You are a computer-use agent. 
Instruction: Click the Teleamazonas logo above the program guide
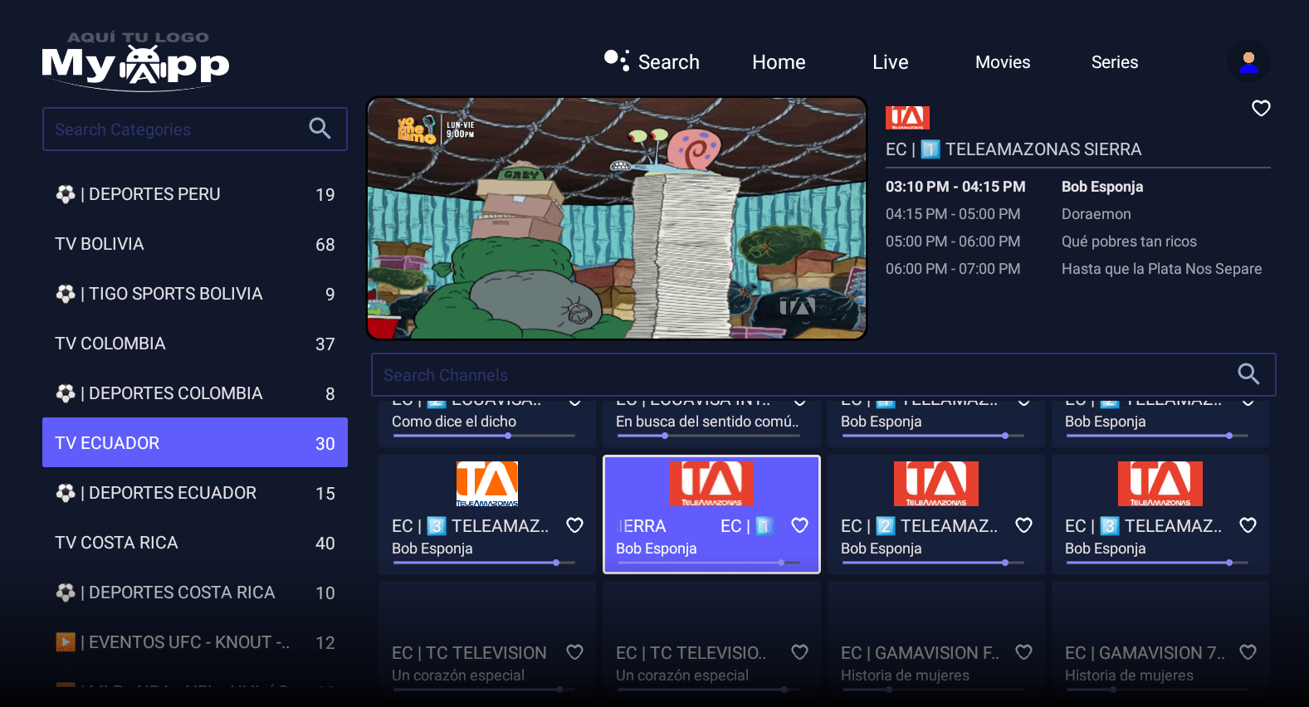tap(907, 118)
